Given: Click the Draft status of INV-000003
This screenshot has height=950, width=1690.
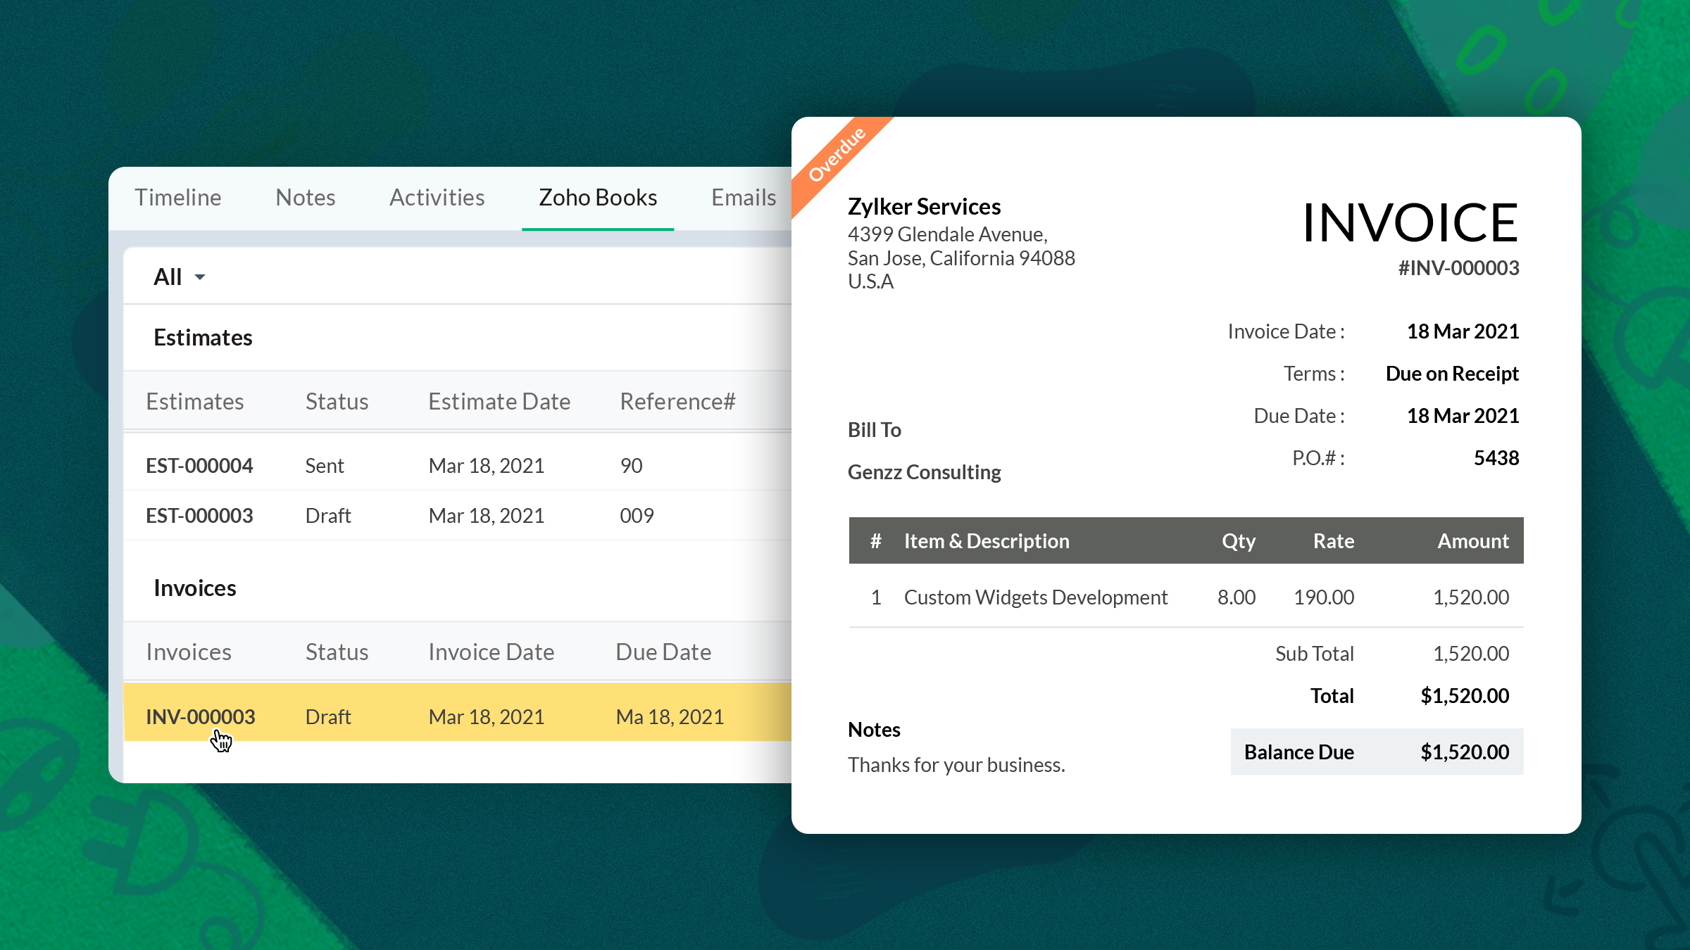Looking at the screenshot, I should click(327, 716).
